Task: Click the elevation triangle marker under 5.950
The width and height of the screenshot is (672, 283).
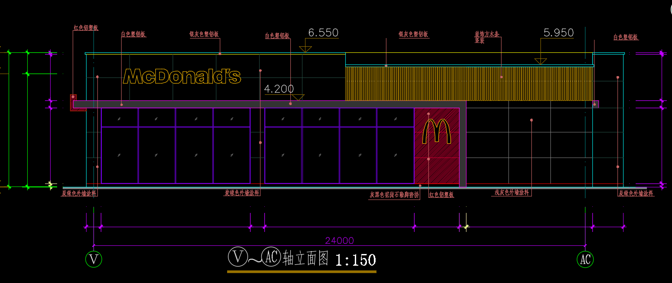Action: (540, 61)
